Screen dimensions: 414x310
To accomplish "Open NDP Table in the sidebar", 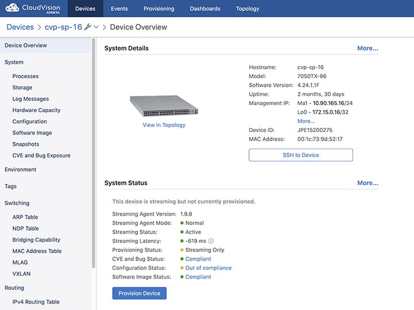I will click(26, 228).
